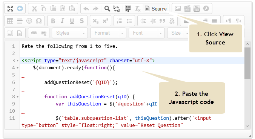Click the Decrease Indent icon
255x139 pixels.
pos(143,21)
